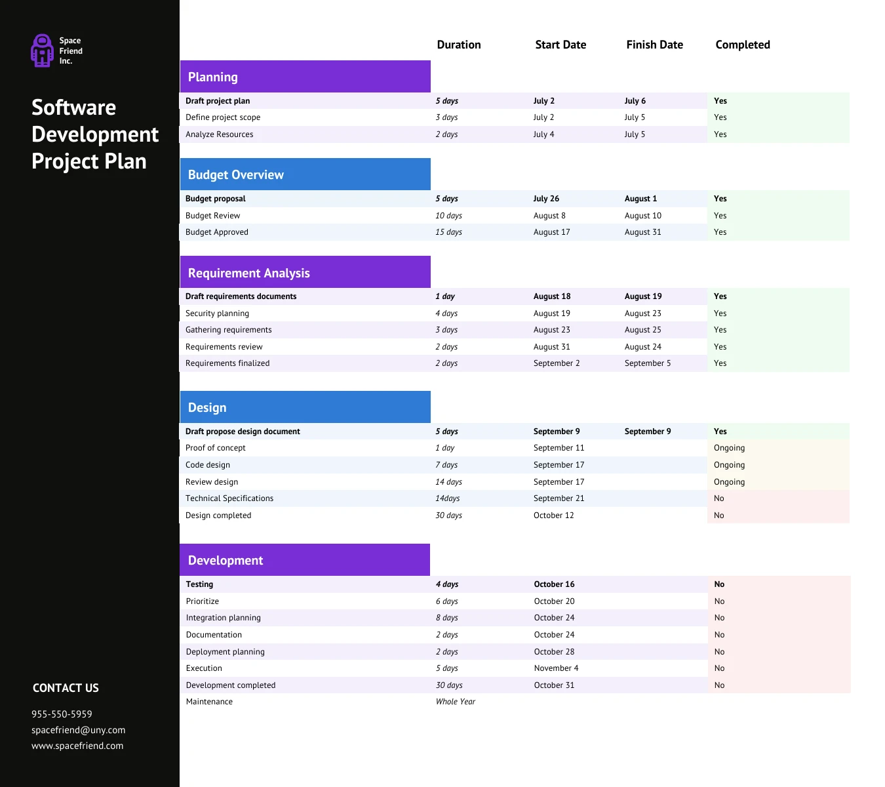Screen dimensions: 885x787
Task: Collapse the Requirements finalized row
Action: tap(227, 363)
